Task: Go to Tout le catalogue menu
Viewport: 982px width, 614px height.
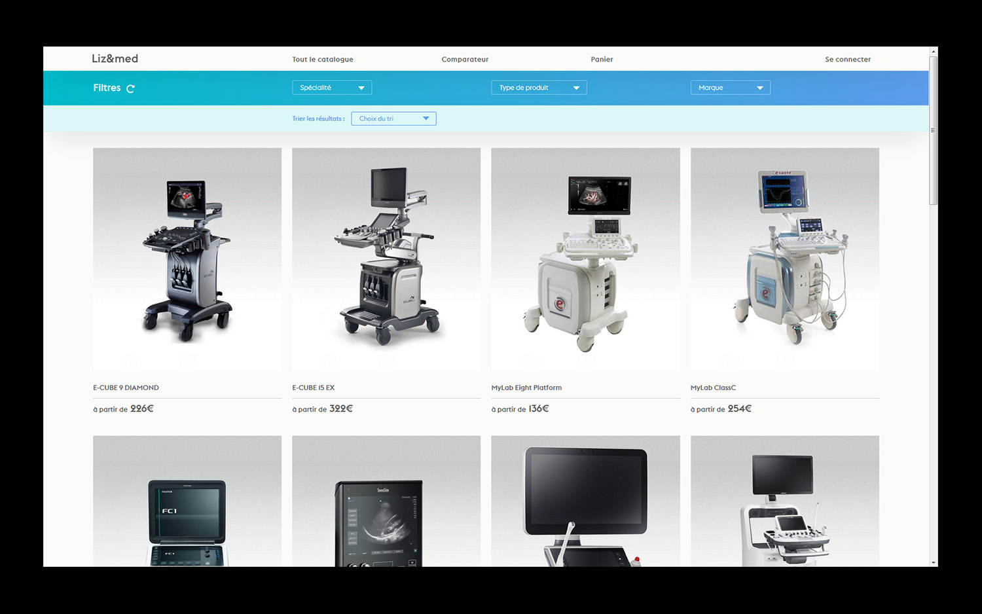Action: tap(322, 60)
